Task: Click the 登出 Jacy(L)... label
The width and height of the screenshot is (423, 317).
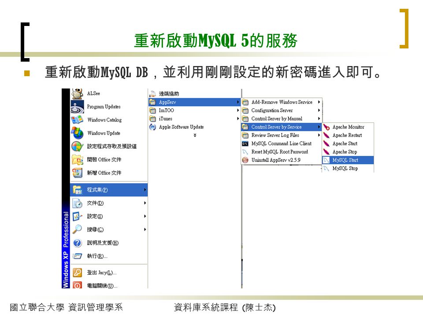Action: click(x=102, y=273)
